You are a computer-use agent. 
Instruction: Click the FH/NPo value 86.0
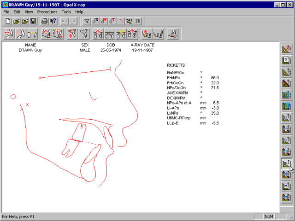[x=215, y=78]
